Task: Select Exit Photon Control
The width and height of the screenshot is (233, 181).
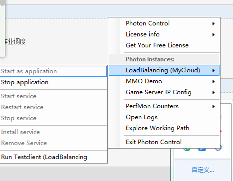Action: (x=164, y=142)
